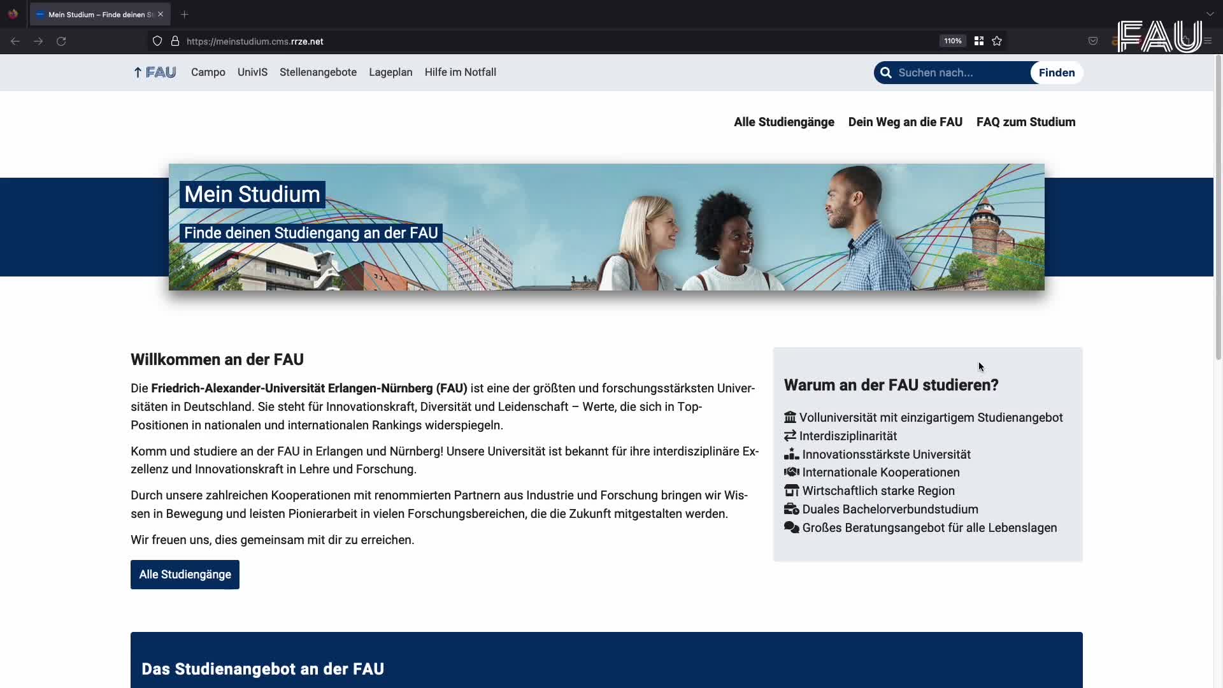Save the page to Pocket
This screenshot has width=1223, height=688.
(1093, 41)
